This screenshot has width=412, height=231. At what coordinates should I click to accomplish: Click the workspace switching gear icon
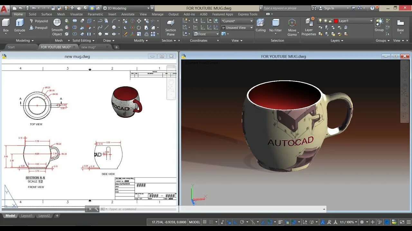362,222
